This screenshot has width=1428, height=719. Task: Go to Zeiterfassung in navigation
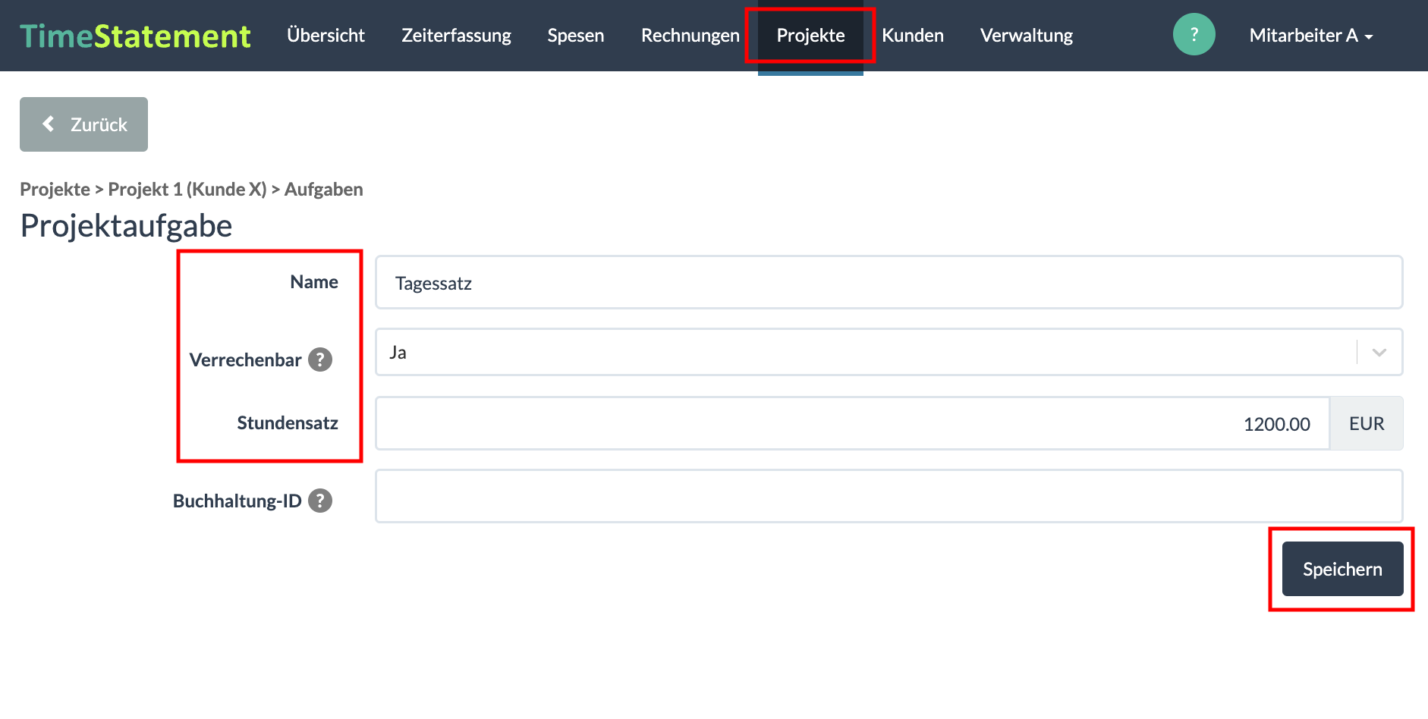[x=456, y=36]
